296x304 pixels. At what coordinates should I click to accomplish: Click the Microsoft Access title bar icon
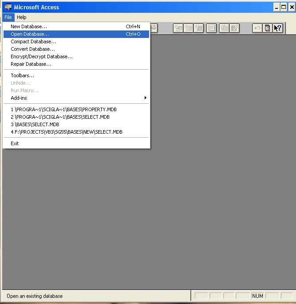[8, 7]
